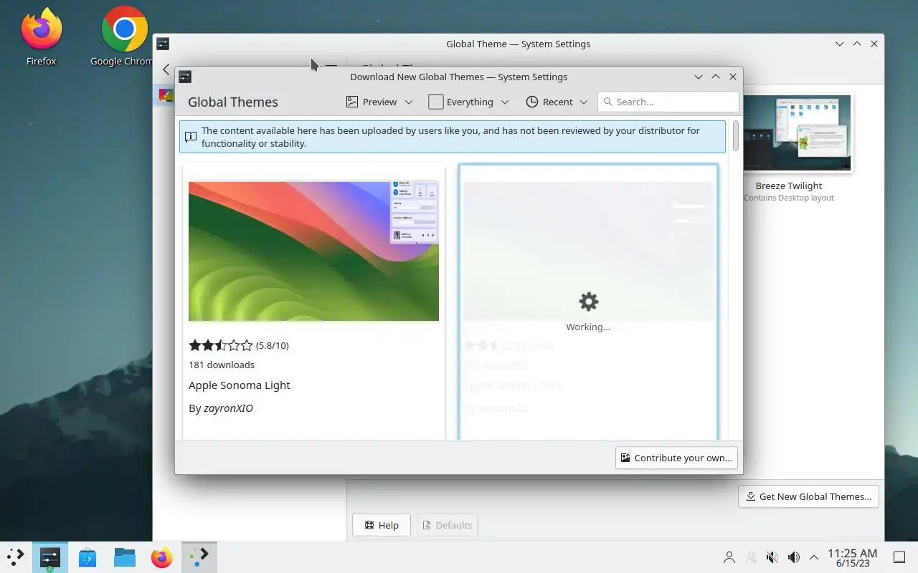The image size is (918, 573).
Task: Click the Working spinner gear icon
Action: (x=588, y=301)
